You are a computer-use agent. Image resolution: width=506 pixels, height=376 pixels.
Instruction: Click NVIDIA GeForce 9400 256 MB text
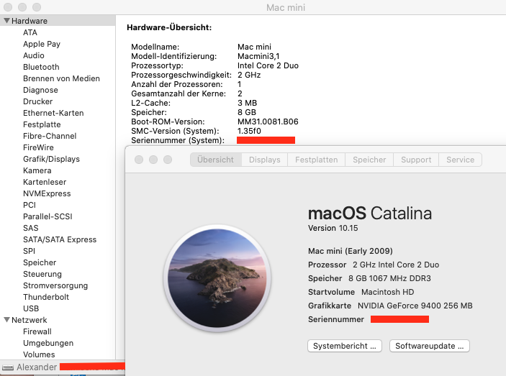tap(415, 306)
